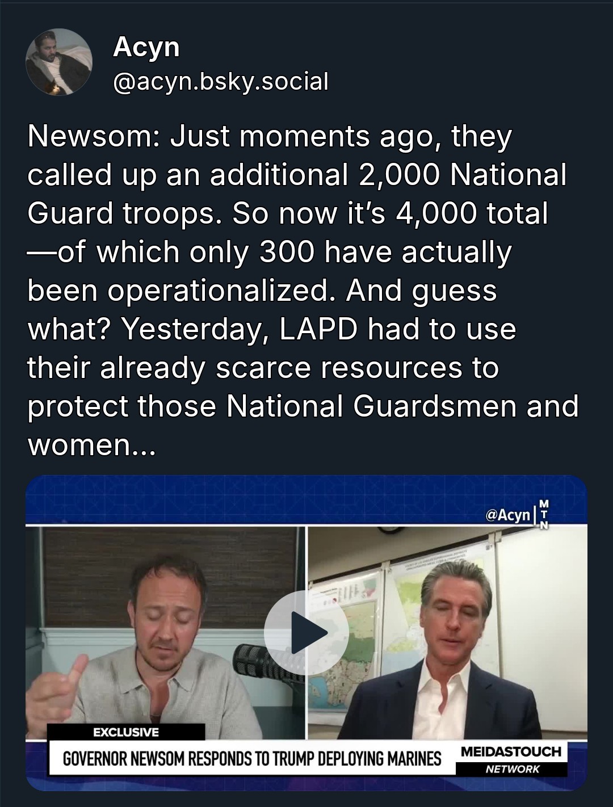This screenshot has height=807, width=613.
Task: Click the @Acyn watermark on the video
Action: pos(507,515)
